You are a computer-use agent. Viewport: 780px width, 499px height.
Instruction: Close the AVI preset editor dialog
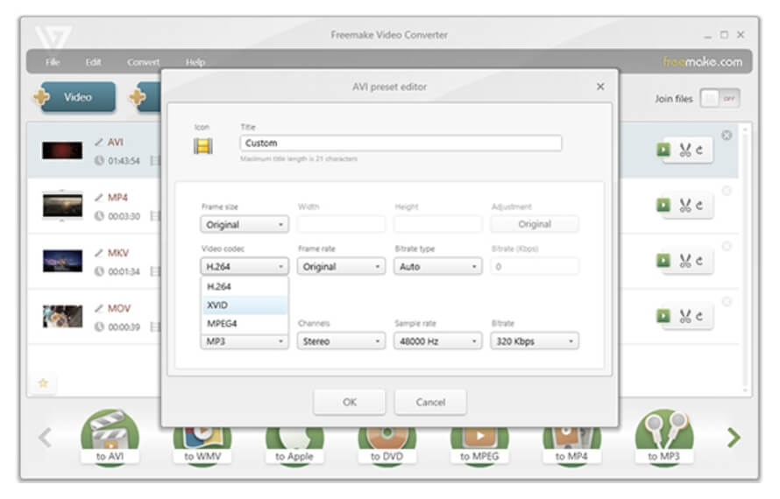pos(600,87)
